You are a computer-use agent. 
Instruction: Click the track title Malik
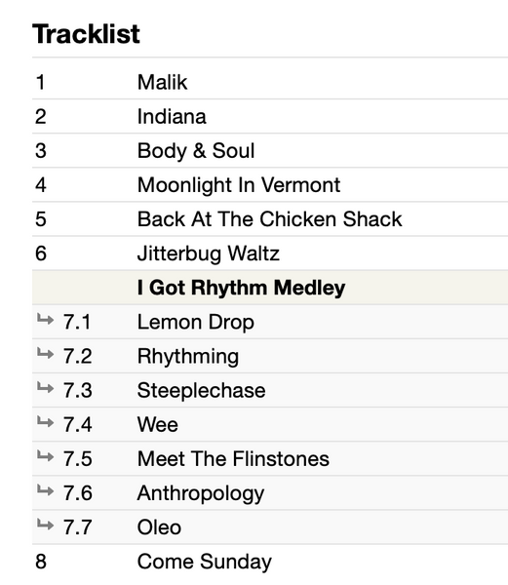pos(162,83)
